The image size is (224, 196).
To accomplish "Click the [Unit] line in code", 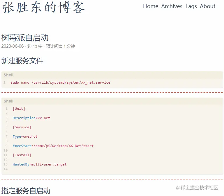I will pos(19,109).
